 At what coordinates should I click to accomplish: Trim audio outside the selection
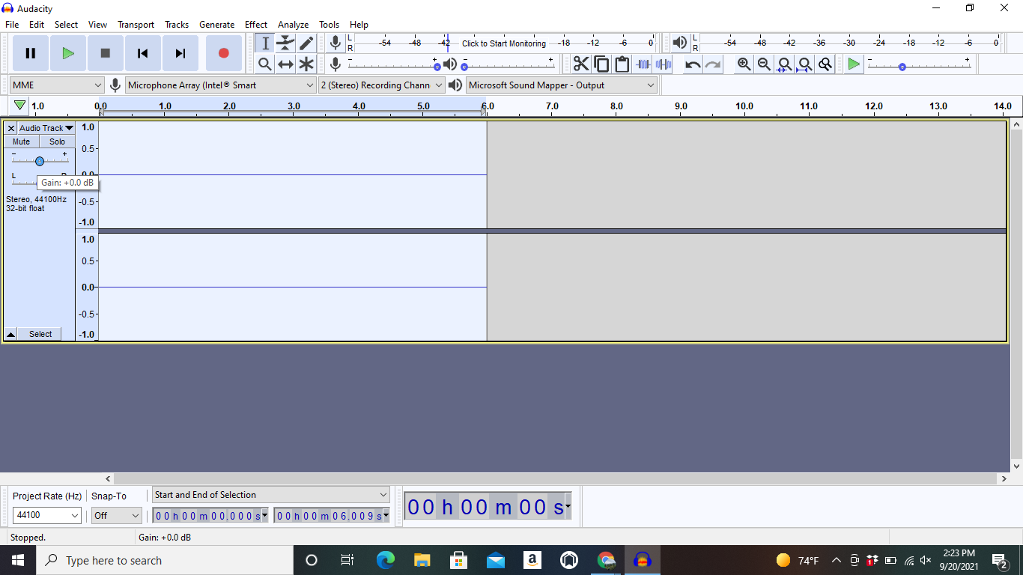643,64
